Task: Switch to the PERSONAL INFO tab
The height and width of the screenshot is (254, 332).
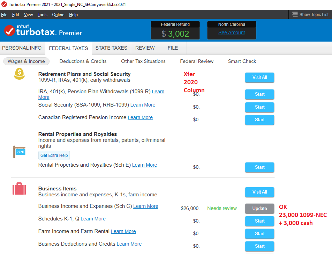Action: click(22, 48)
